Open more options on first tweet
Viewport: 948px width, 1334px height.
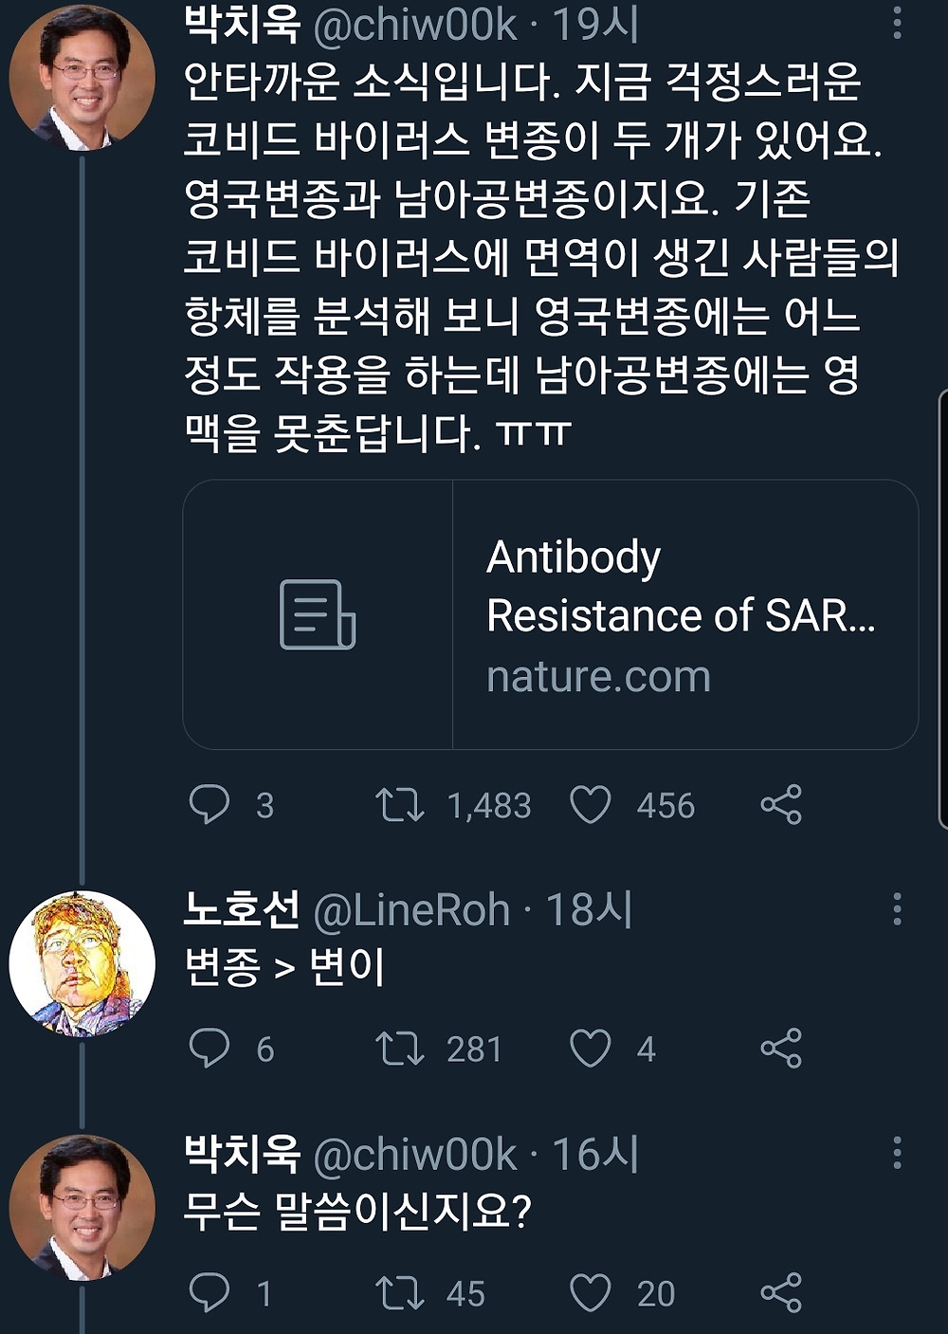point(896,25)
